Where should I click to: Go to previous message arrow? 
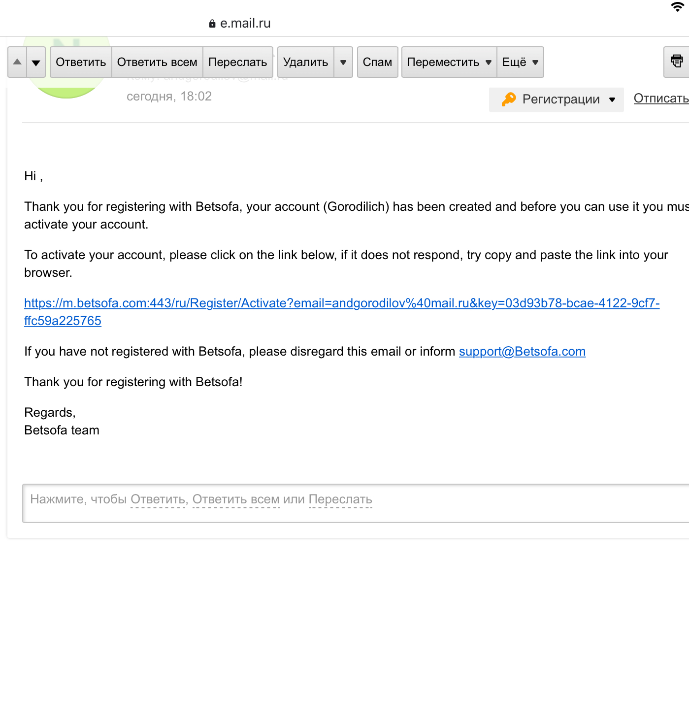(17, 62)
